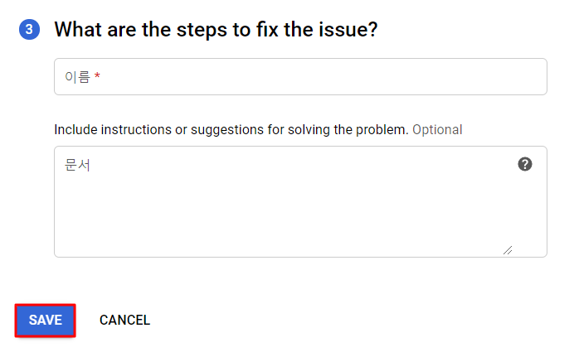Save the fix steps form
The width and height of the screenshot is (574, 357).
point(46,321)
